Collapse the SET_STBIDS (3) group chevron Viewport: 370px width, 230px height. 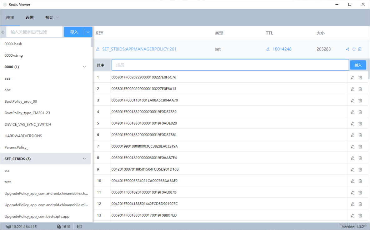[x=84, y=159]
